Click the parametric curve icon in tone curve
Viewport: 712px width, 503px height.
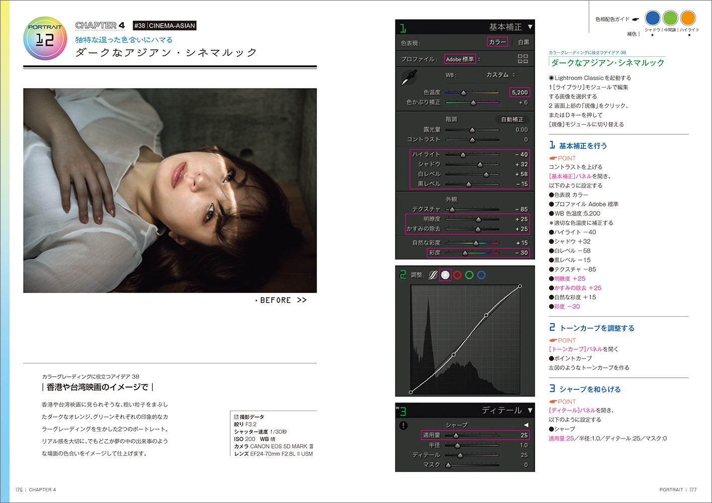coord(433,275)
